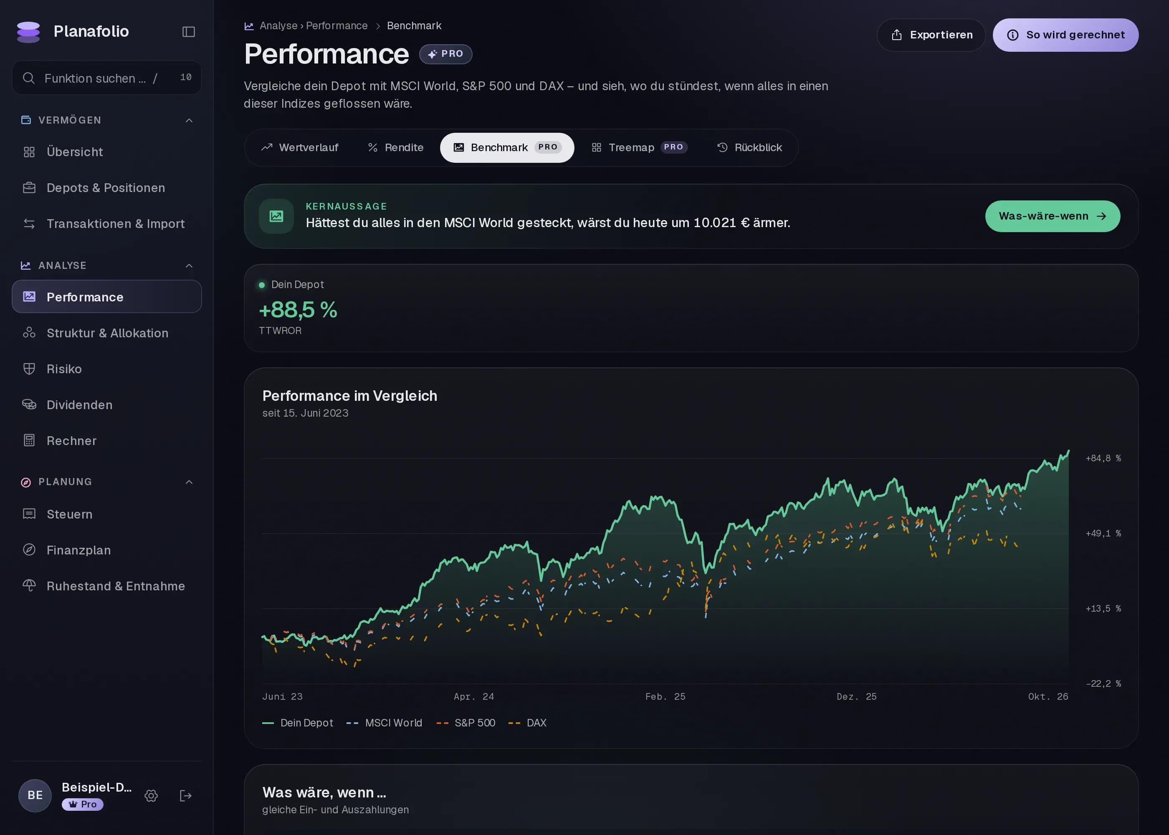Switch to the Rendite tab
Screen dimensions: 1169x835
(x=396, y=147)
